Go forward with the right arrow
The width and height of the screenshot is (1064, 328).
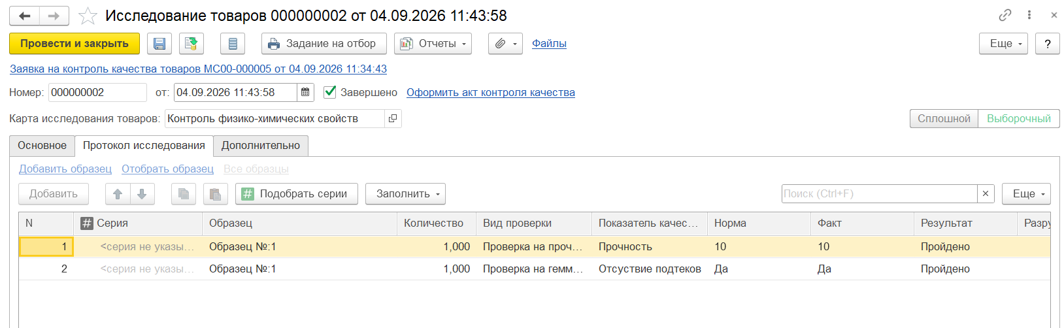(x=54, y=16)
